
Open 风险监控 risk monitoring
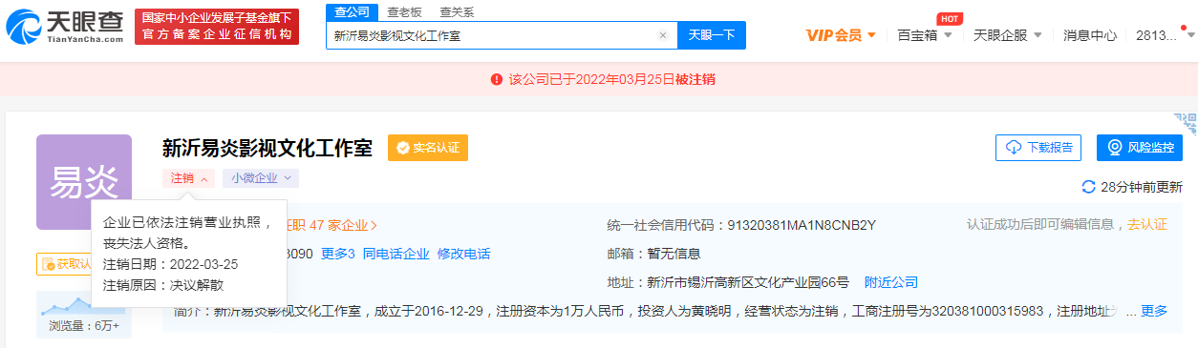[x=1140, y=148]
